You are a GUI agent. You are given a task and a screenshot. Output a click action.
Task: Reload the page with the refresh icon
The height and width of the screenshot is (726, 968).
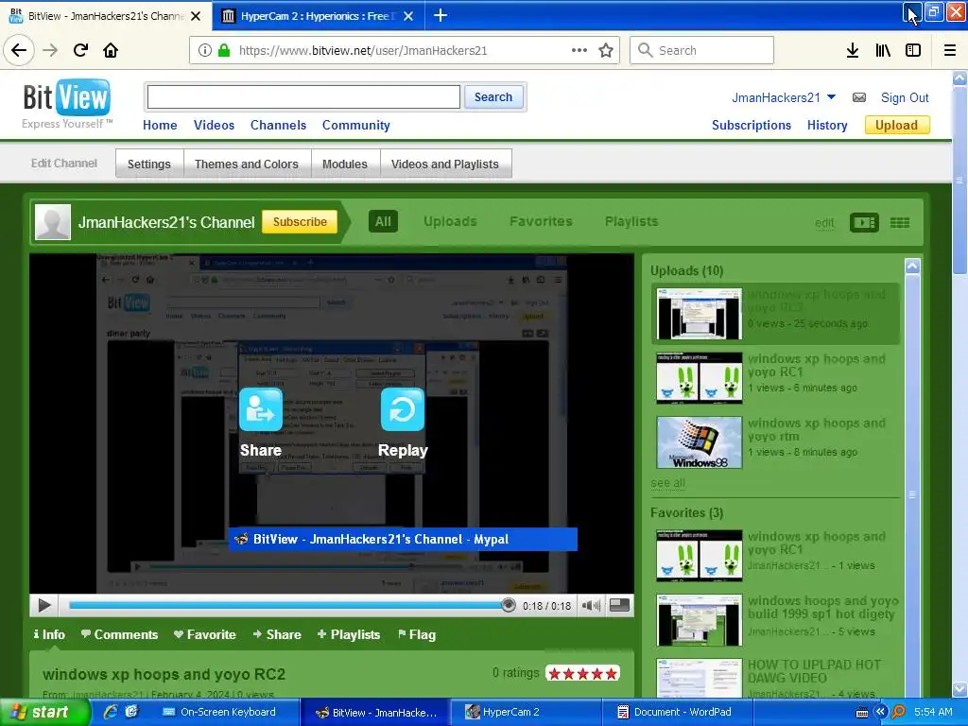pyautogui.click(x=80, y=50)
